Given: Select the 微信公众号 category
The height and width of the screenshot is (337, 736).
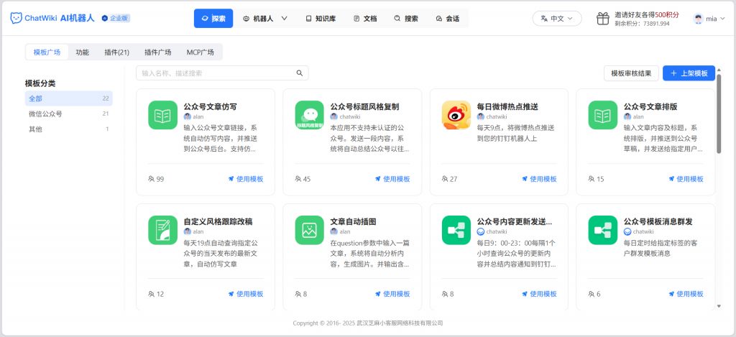Looking at the screenshot, I should coord(68,114).
